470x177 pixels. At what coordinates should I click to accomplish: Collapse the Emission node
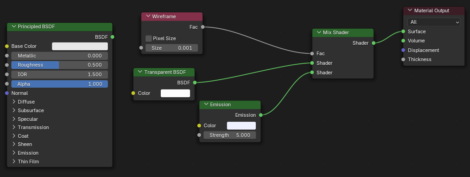(x=206, y=104)
